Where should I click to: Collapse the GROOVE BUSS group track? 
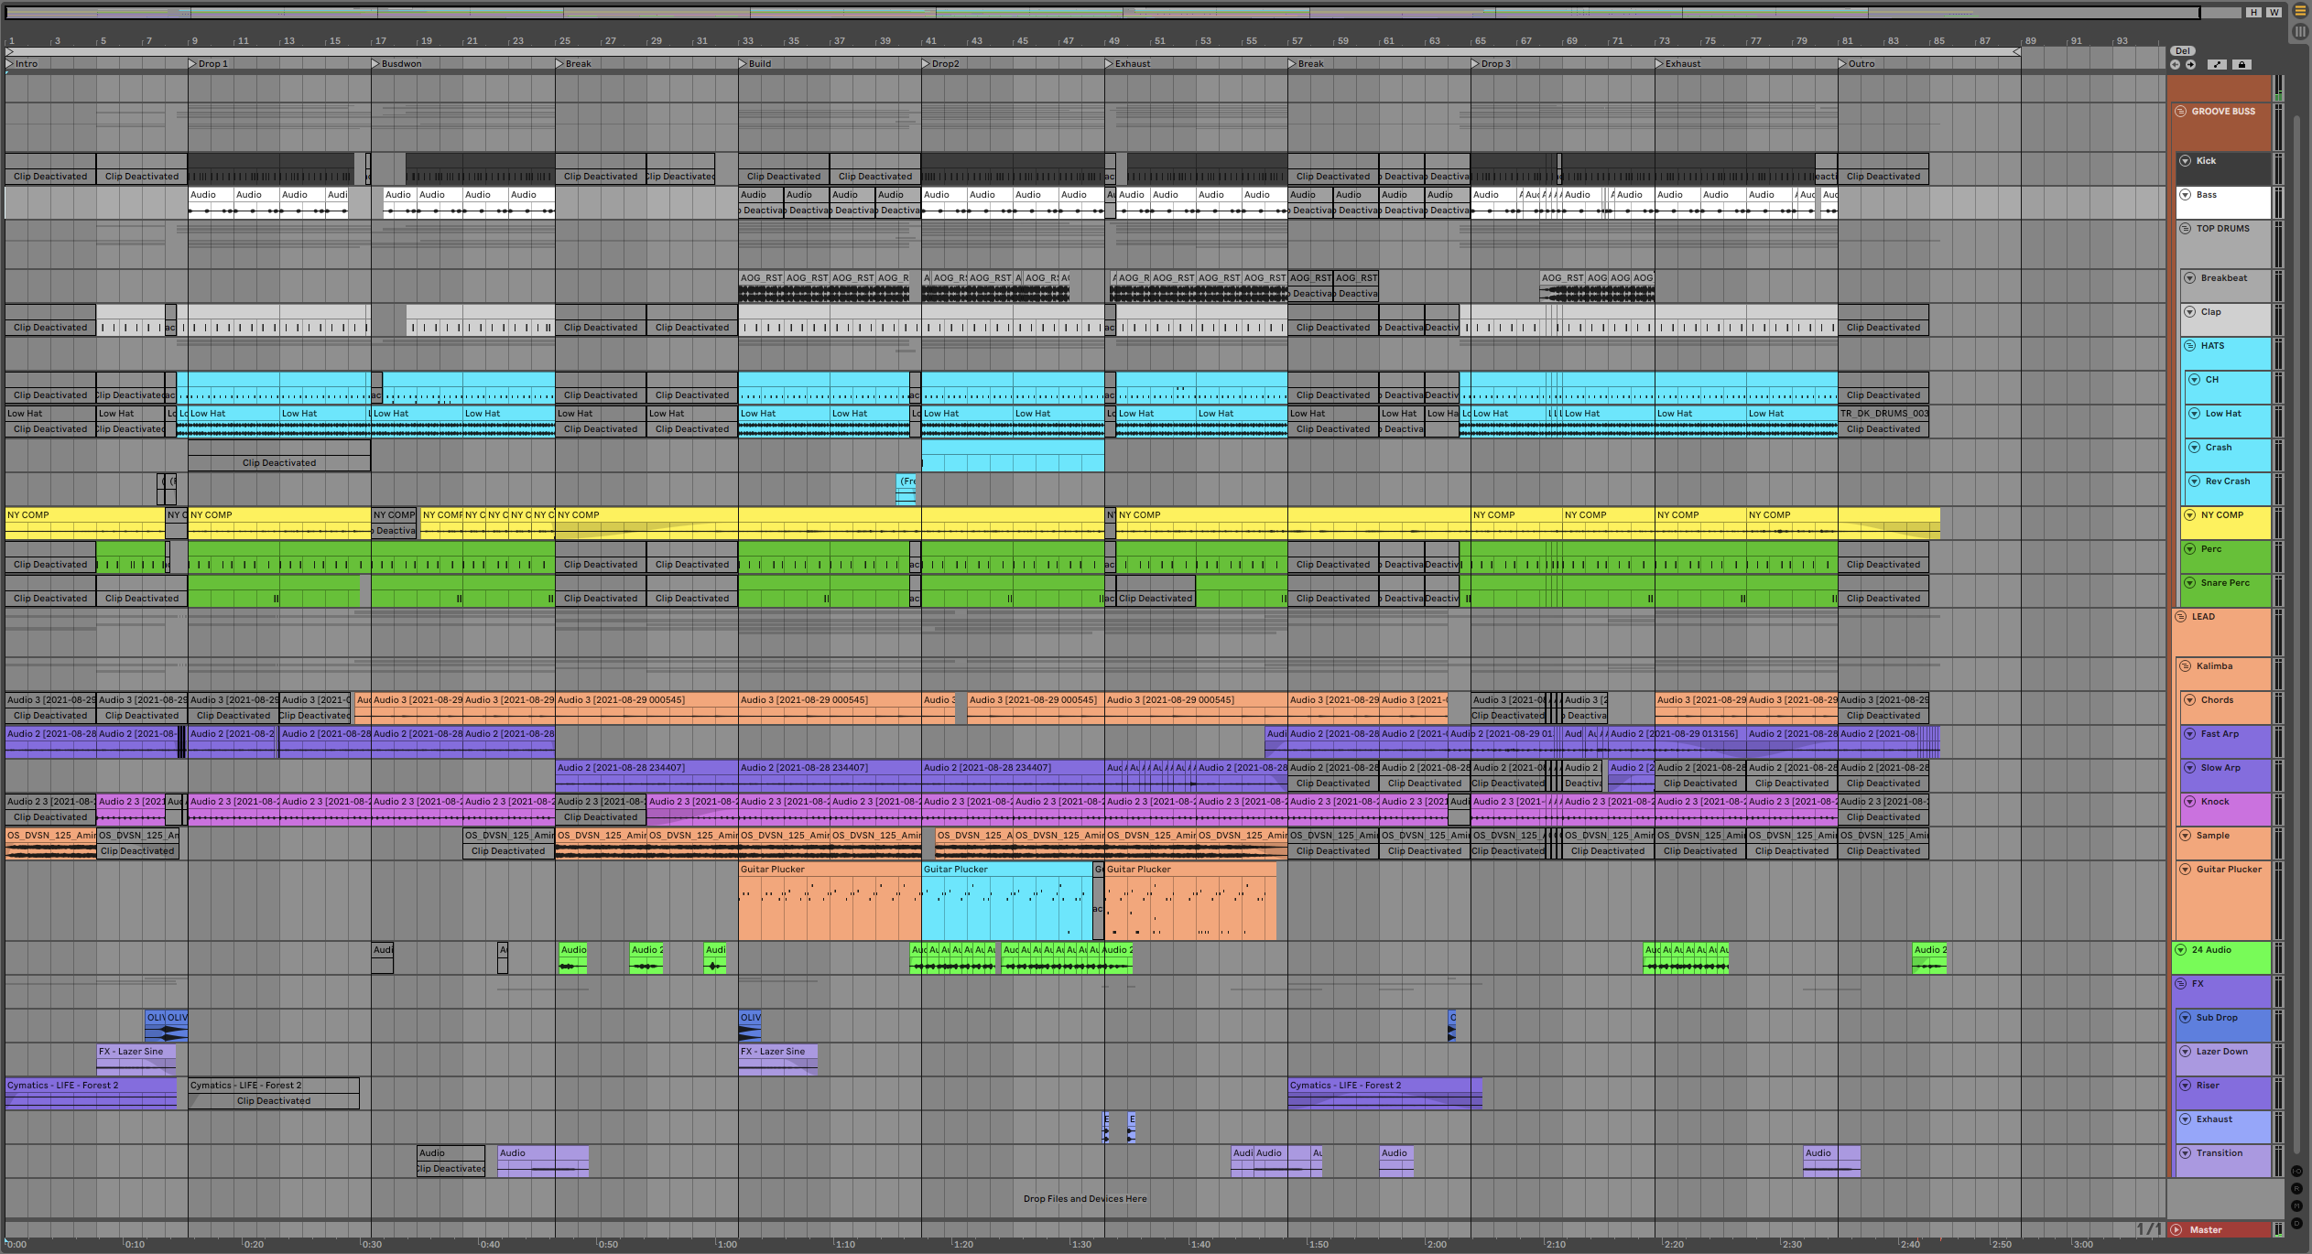tap(2180, 112)
